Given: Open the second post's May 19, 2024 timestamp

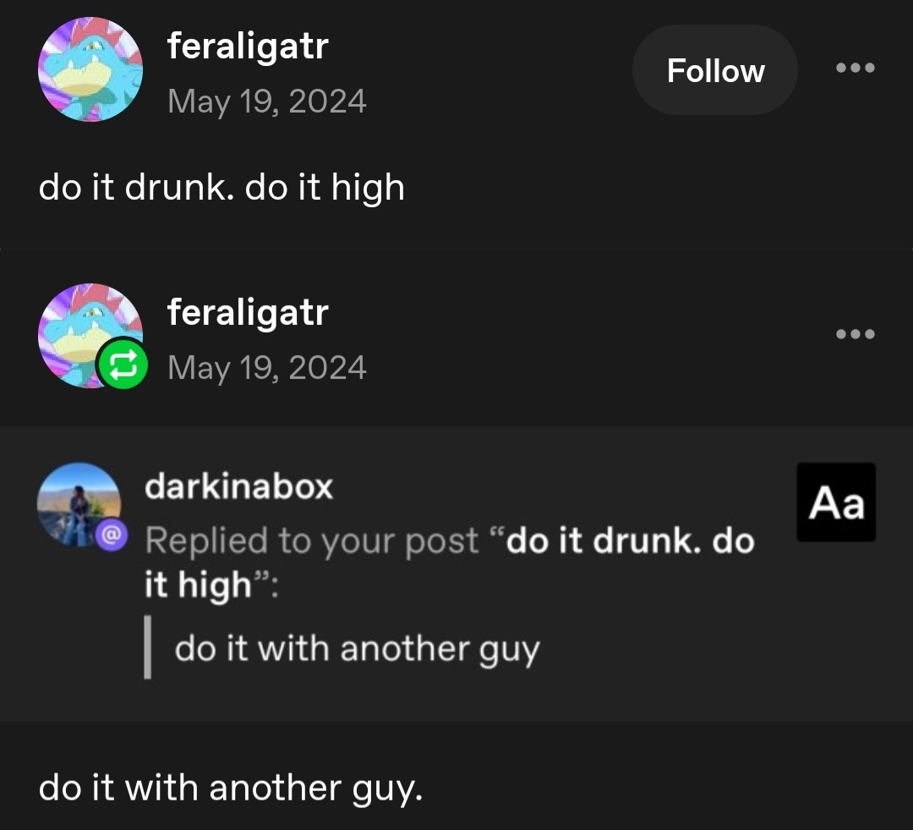Looking at the screenshot, I should (x=267, y=368).
